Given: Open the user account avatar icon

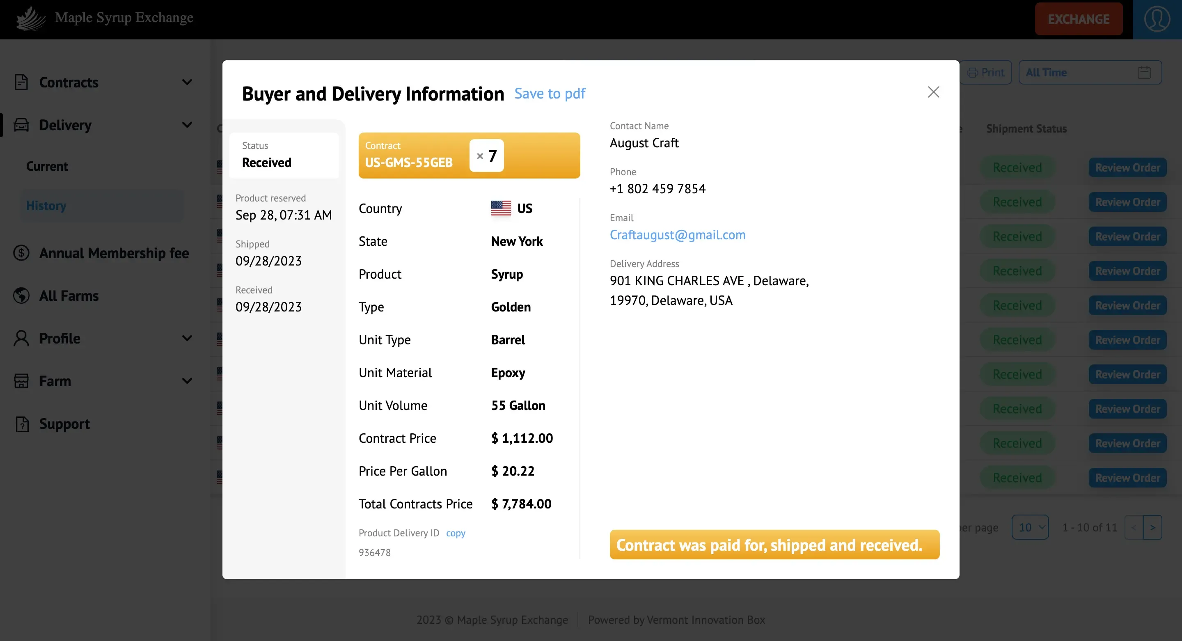Looking at the screenshot, I should click(1157, 19).
